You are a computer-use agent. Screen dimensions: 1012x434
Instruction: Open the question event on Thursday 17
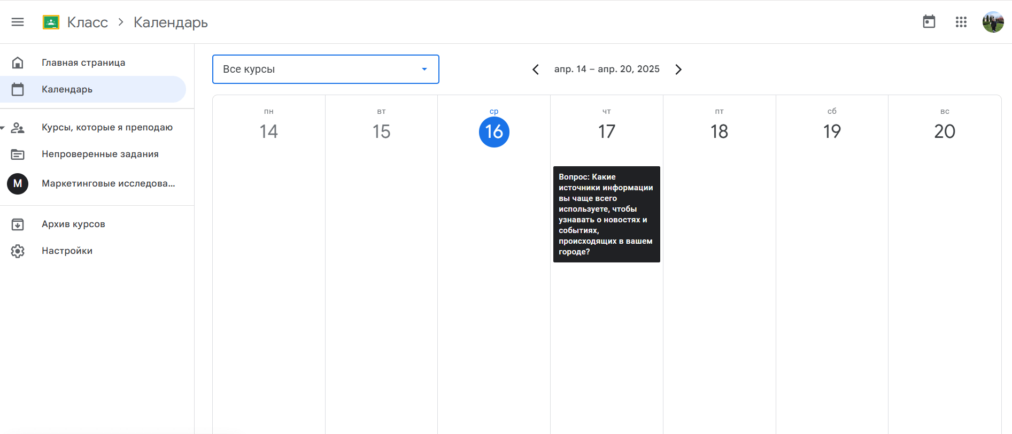(x=606, y=214)
